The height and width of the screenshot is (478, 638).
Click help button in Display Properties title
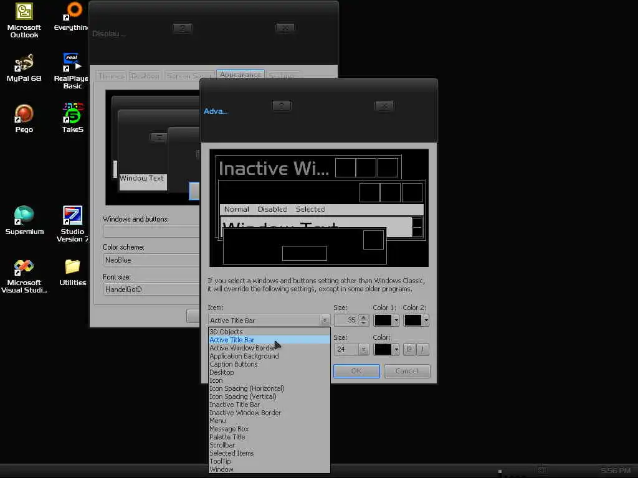(183, 28)
